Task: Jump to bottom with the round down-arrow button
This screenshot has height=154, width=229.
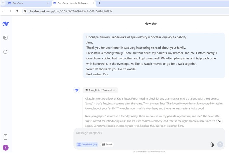Action: coord(220,121)
